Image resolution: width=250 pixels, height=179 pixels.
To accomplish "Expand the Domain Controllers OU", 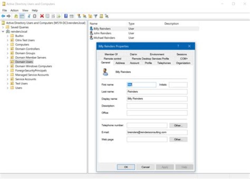I will (8, 49).
